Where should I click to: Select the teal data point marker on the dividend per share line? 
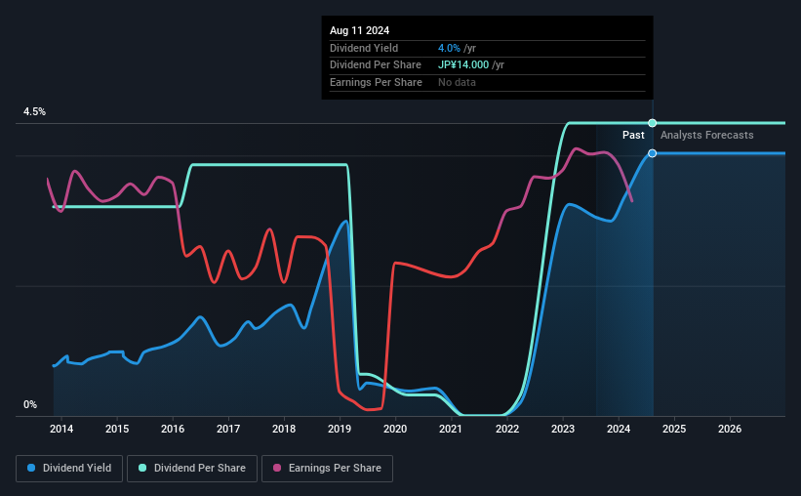coord(653,123)
